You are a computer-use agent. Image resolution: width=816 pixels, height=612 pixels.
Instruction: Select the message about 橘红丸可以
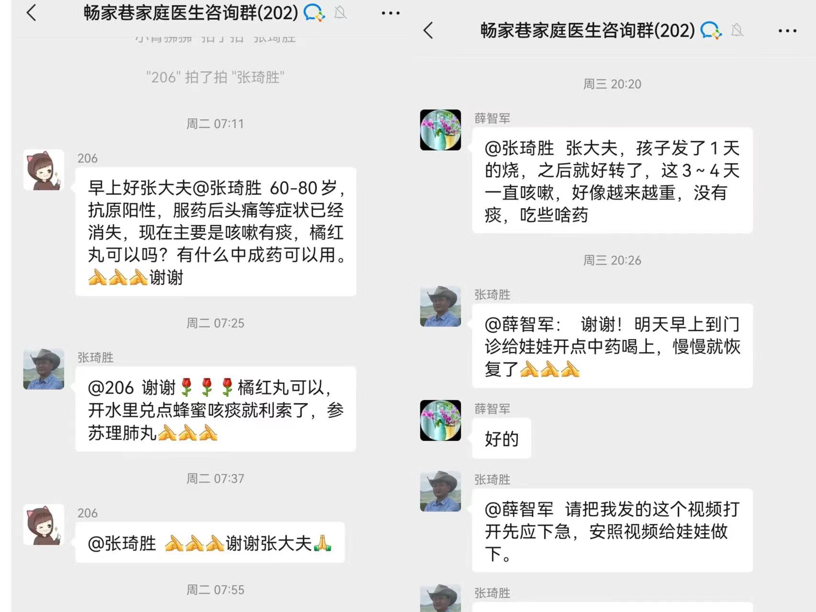[x=216, y=409]
